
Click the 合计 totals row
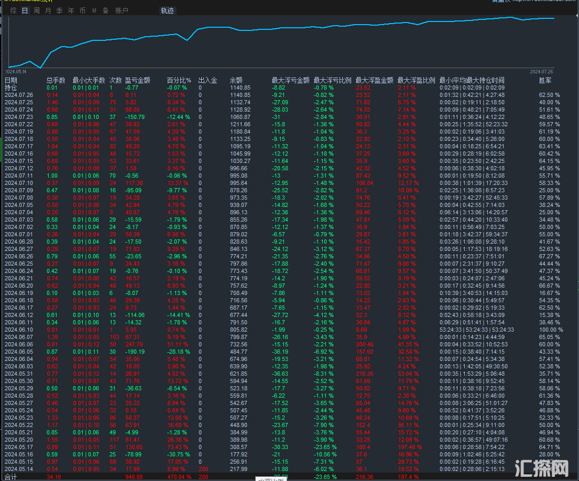(10, 477)
